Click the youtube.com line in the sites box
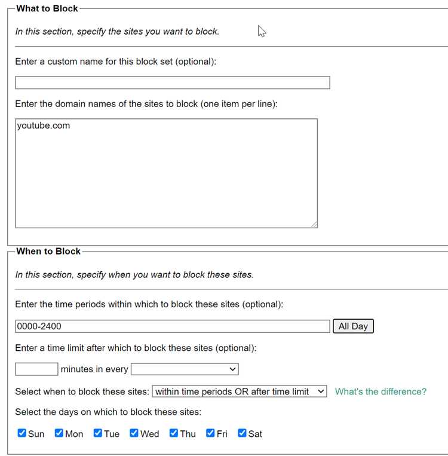The image size is (448, 456). click(44, 126)
